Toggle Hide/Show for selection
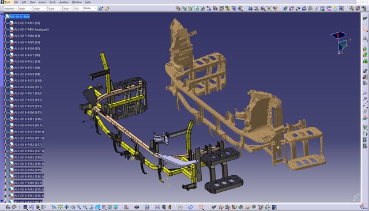 (110, 207)
